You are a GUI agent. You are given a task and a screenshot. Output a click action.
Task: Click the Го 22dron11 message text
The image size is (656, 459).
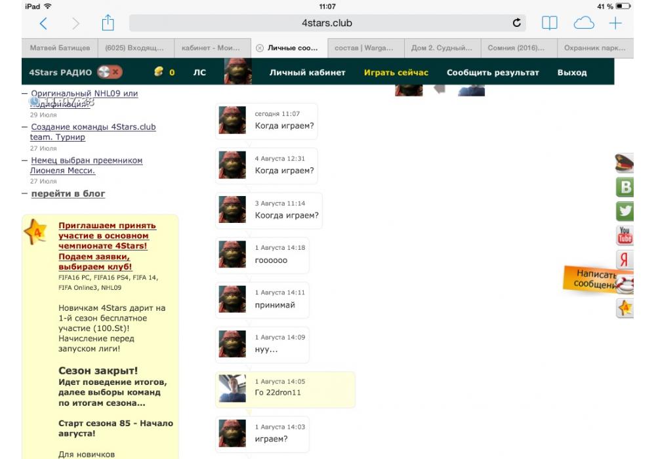coord(277,393)
